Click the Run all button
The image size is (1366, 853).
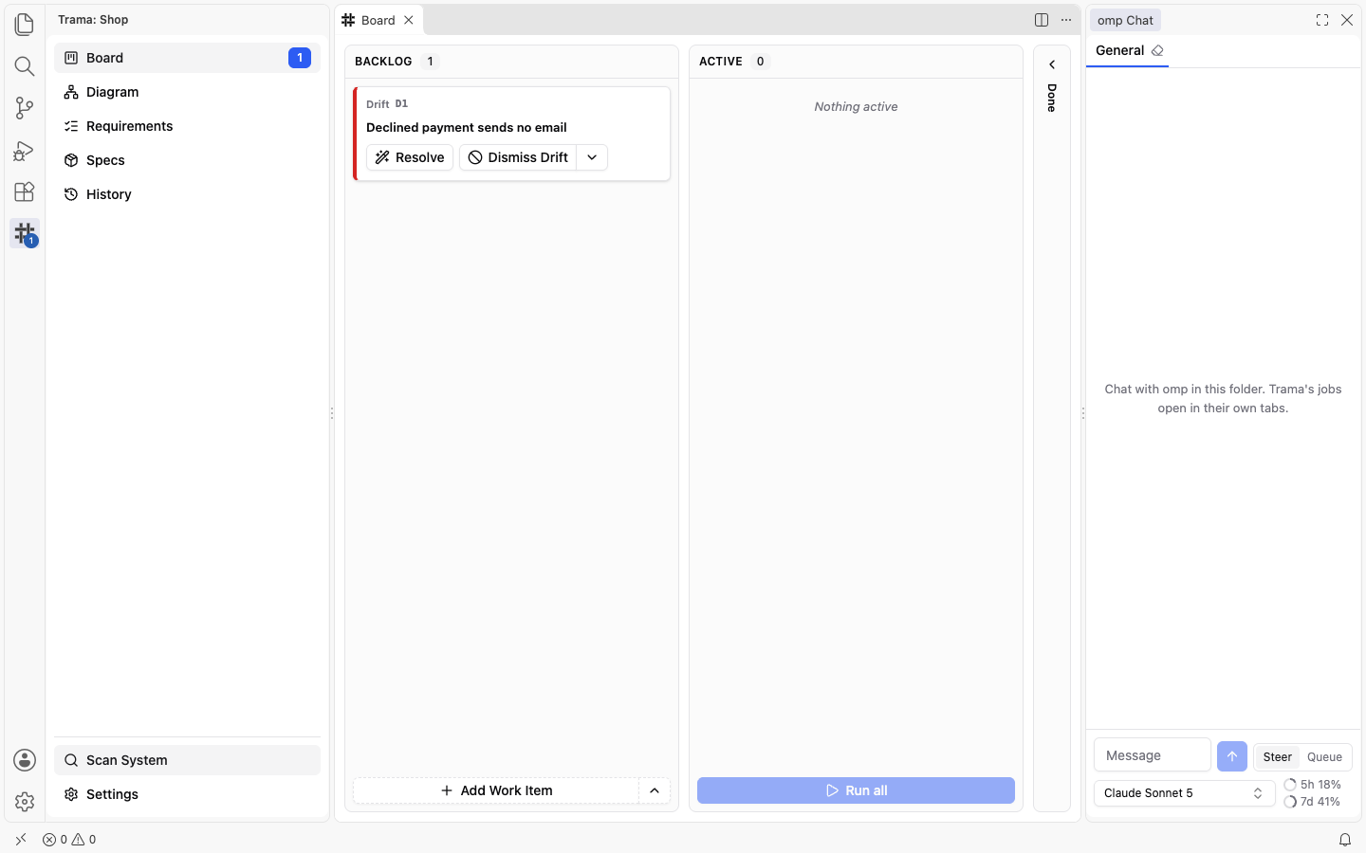(x=856, y=790)
